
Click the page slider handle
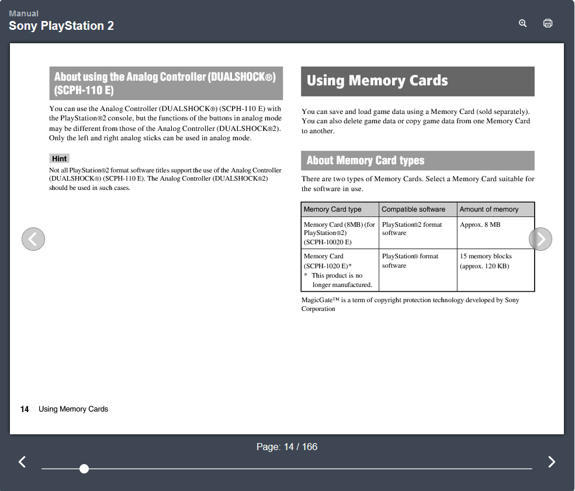84,469
